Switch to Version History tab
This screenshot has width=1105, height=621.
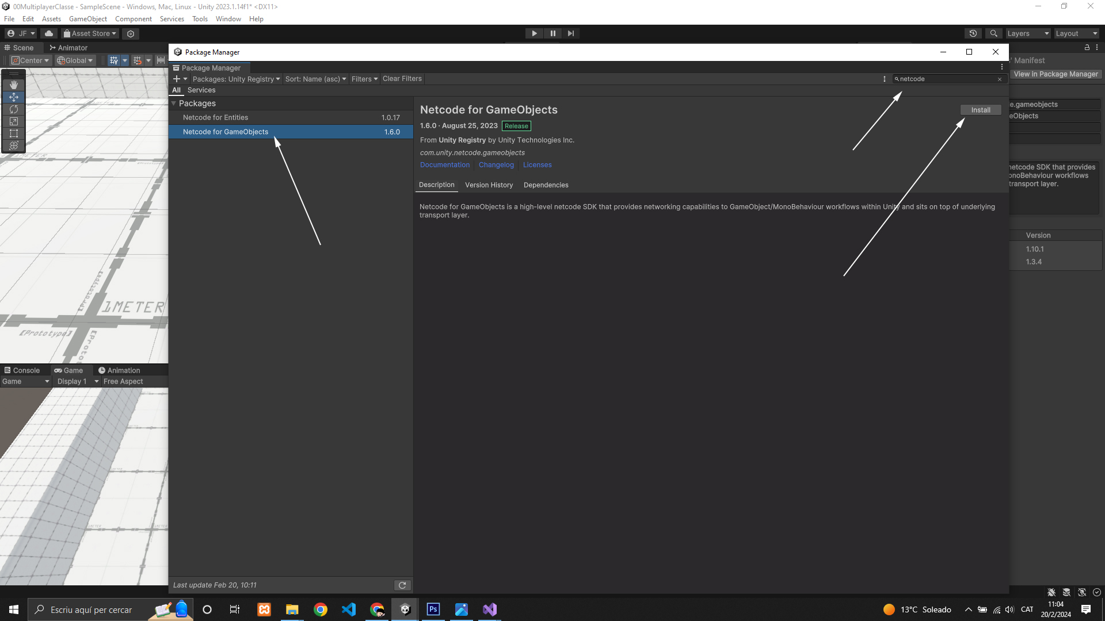(x=489, y=185)
